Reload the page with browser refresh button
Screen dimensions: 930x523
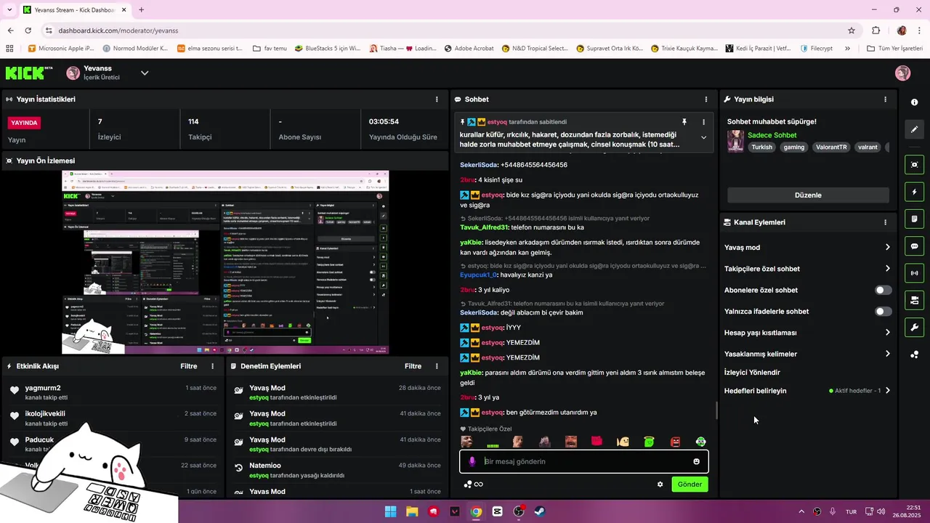(x=28, y=31)
